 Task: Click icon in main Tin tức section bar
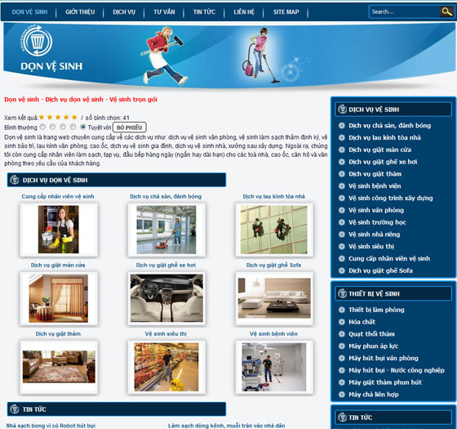(15, 409)
